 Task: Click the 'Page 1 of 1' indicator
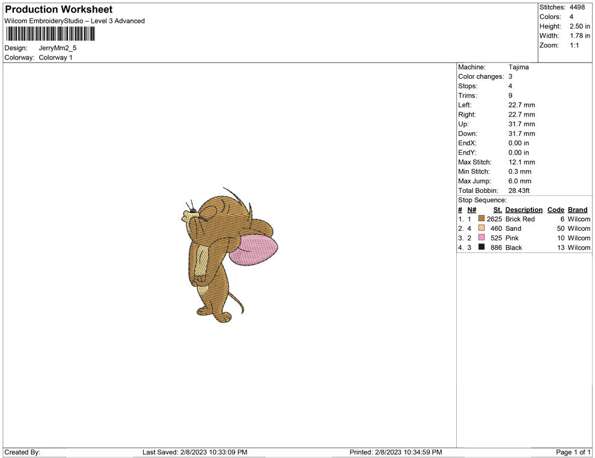(573, 453)
